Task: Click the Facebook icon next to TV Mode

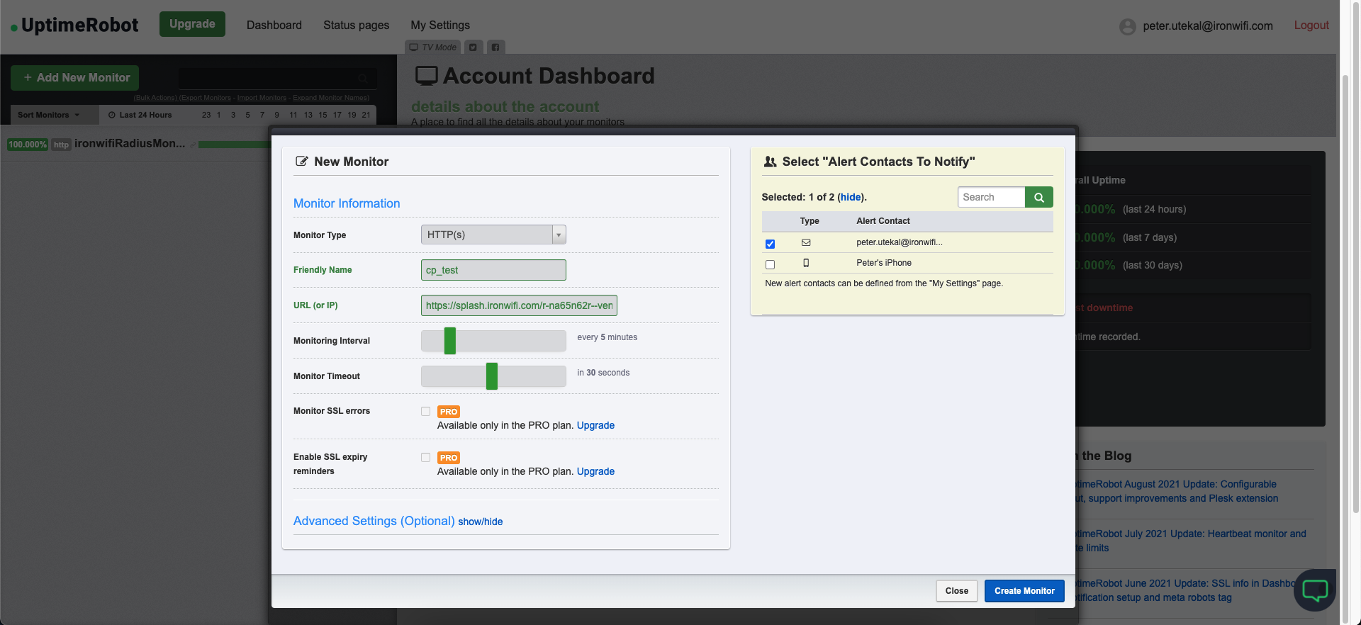Action: point(495,47)
